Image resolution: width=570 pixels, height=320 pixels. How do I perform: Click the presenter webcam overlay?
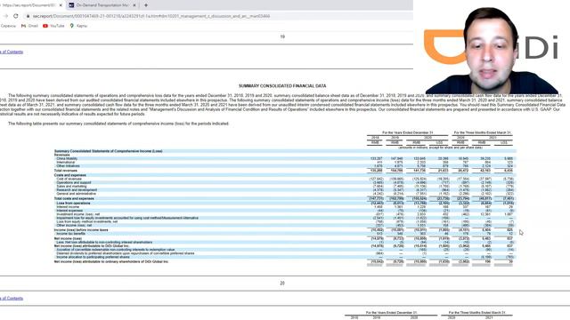point(492,47)
